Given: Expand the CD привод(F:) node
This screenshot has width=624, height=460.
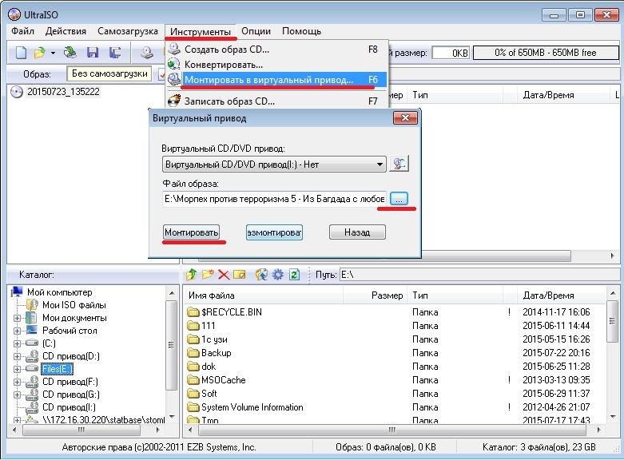Looking at the screenshot, I should pos(17,382).
